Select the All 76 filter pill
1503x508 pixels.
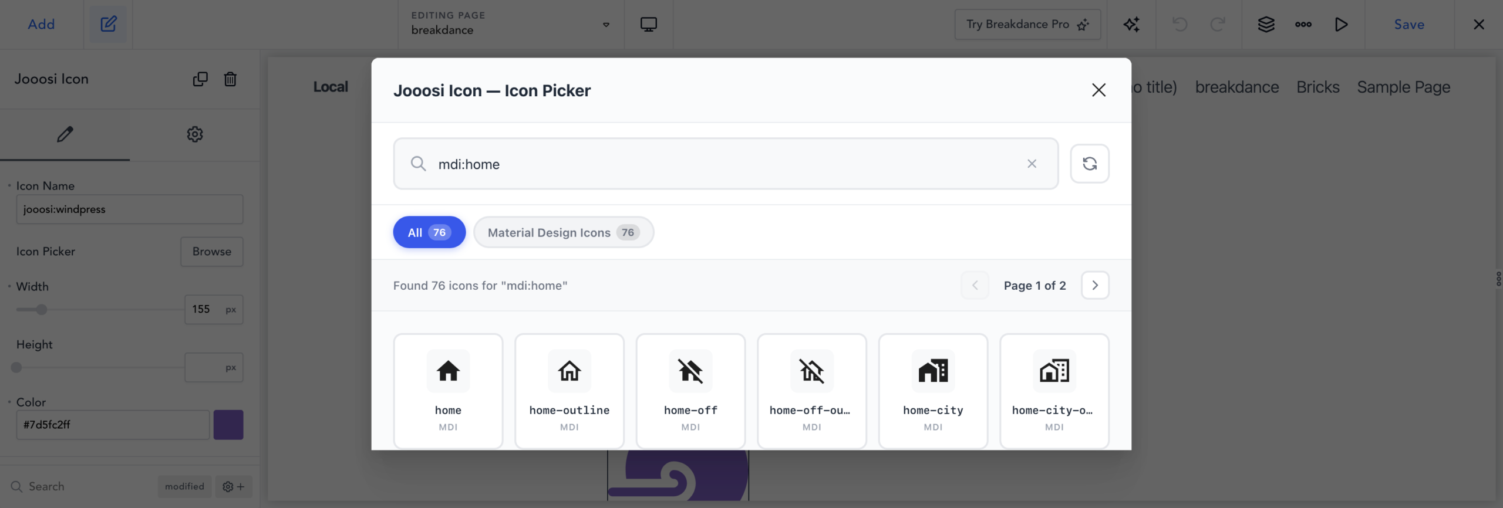point(429,232)
